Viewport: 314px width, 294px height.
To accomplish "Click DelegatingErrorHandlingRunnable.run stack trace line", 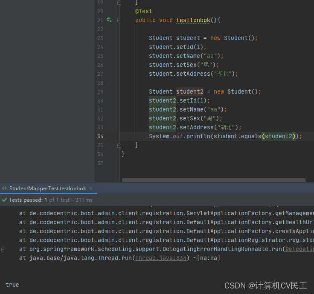I will pos(167,249).
